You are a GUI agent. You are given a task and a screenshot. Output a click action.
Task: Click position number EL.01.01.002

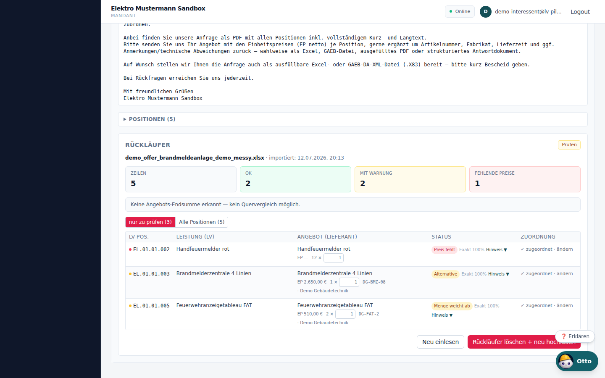[x=151, y=249]
